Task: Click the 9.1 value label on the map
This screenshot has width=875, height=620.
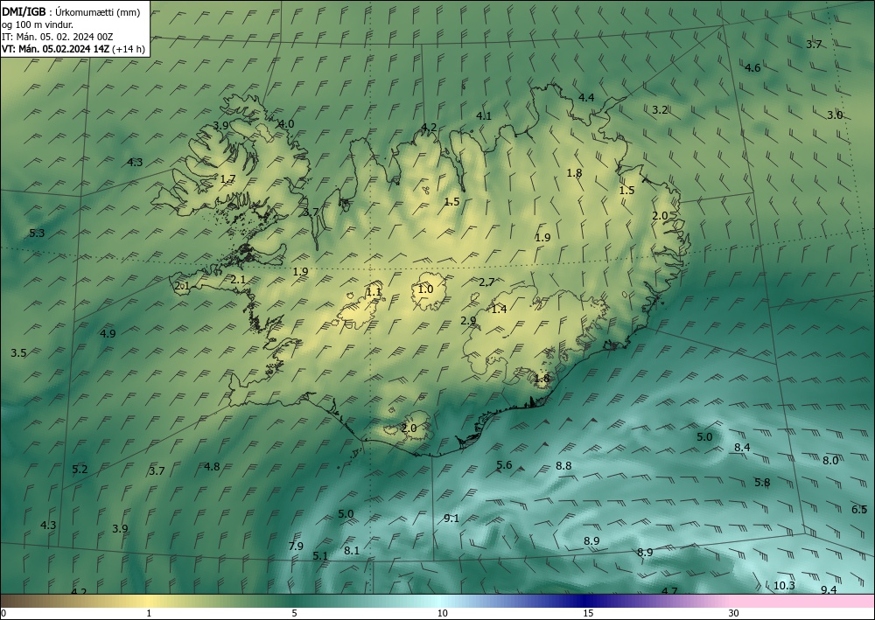Action: pyautogui.click(x=451, y=519)
